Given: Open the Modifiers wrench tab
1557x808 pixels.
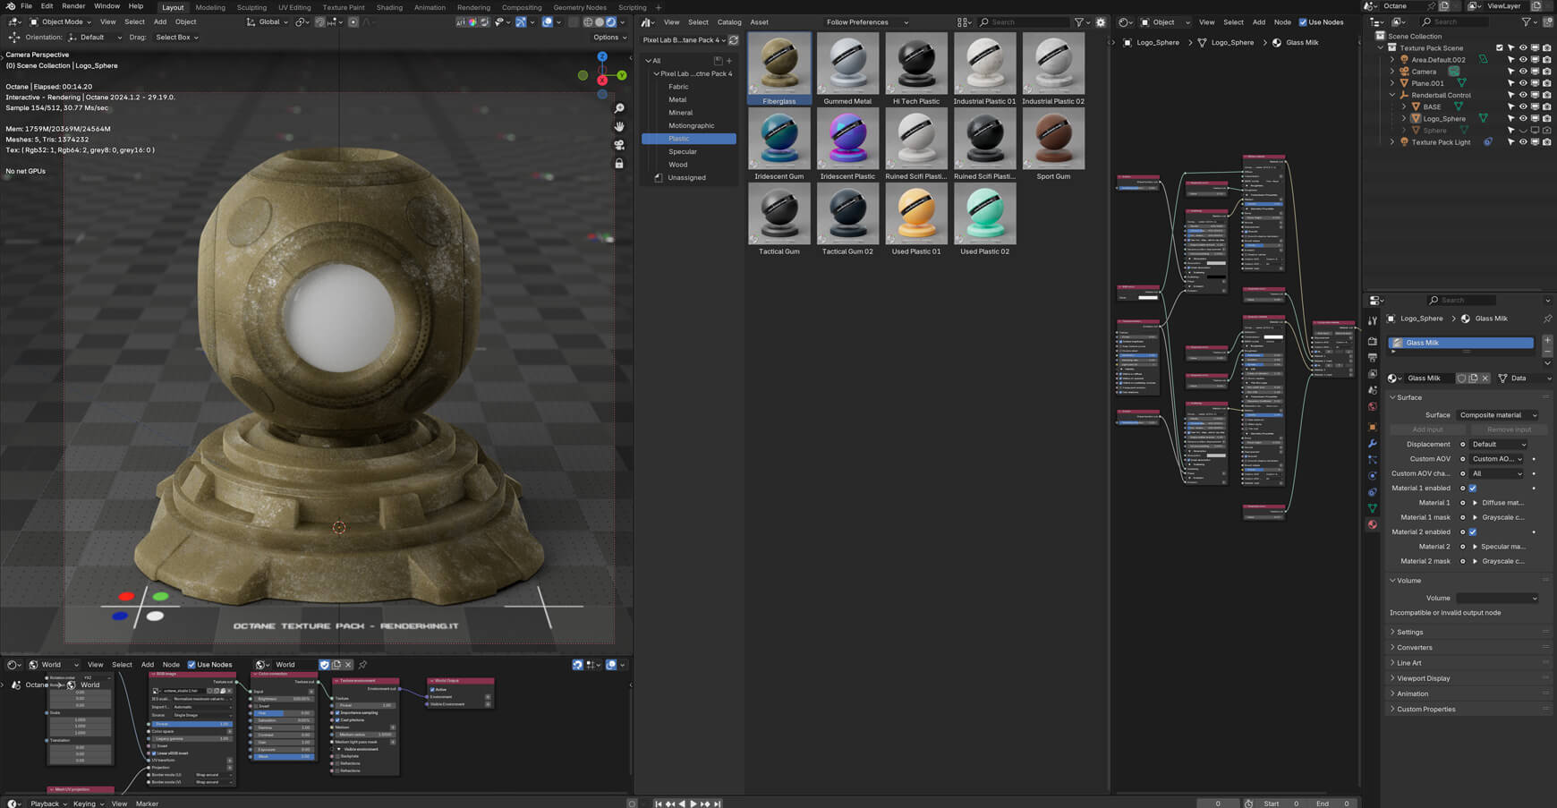Looking at the screenshot, I should [x=1373, y=444].
